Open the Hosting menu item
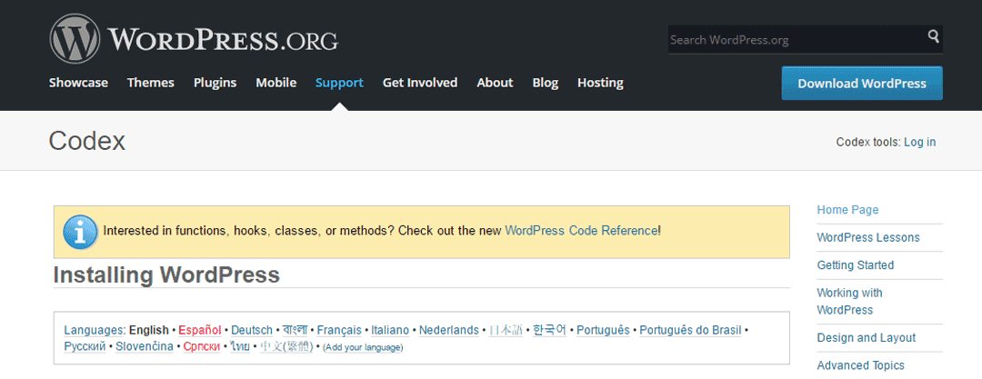 pyautogui.click(x=601, y=83)
